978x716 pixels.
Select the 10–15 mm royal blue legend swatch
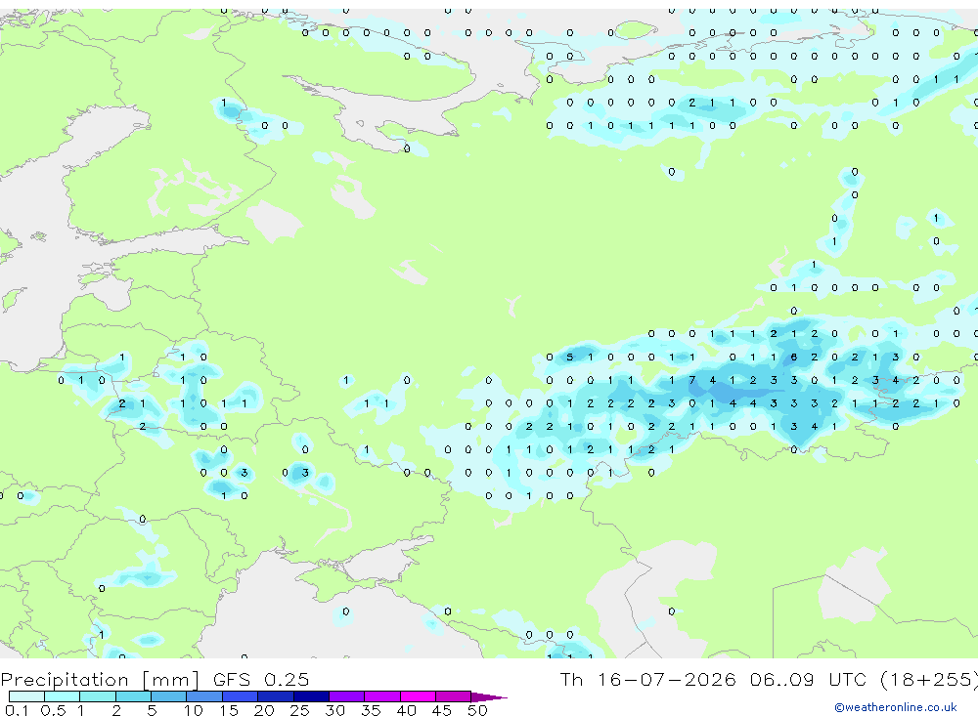point(204,696)
